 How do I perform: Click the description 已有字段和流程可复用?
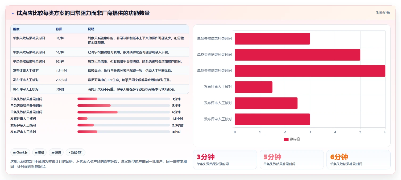click(129, 52)
